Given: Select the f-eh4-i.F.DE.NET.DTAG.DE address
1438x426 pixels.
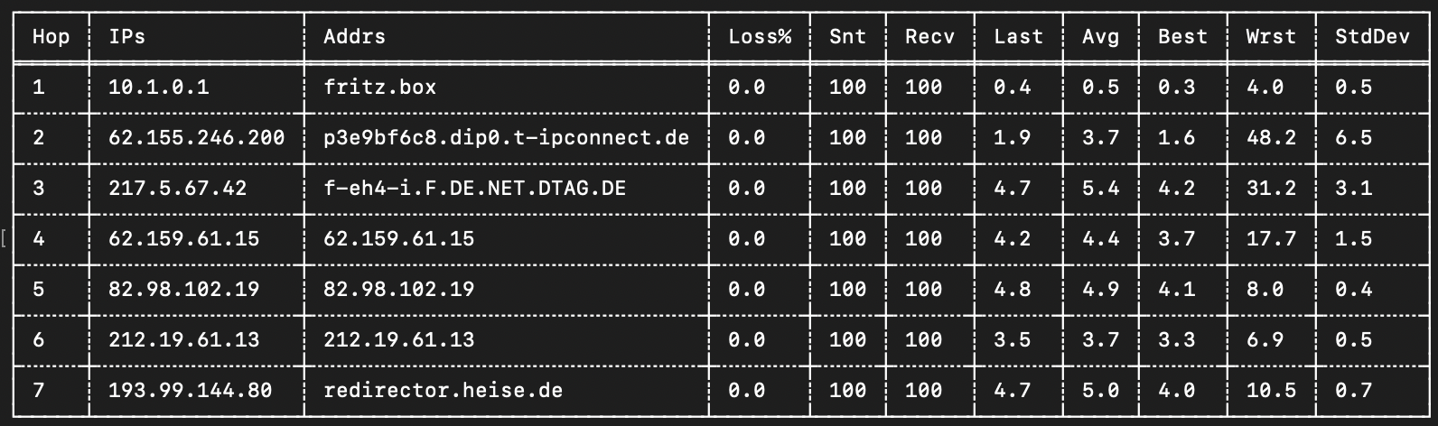Looking at the screenshot, I should point(475,189).
